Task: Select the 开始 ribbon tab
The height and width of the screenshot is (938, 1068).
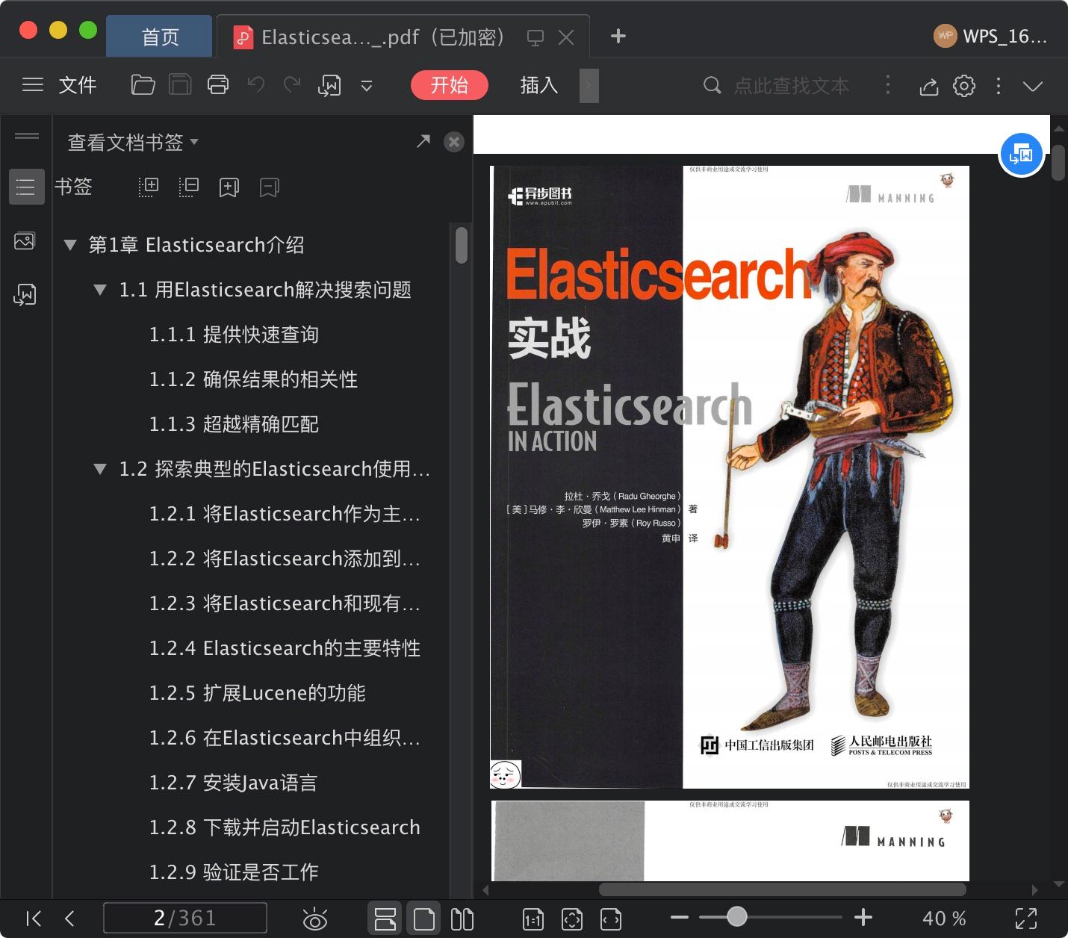Action: click(449, 85)
